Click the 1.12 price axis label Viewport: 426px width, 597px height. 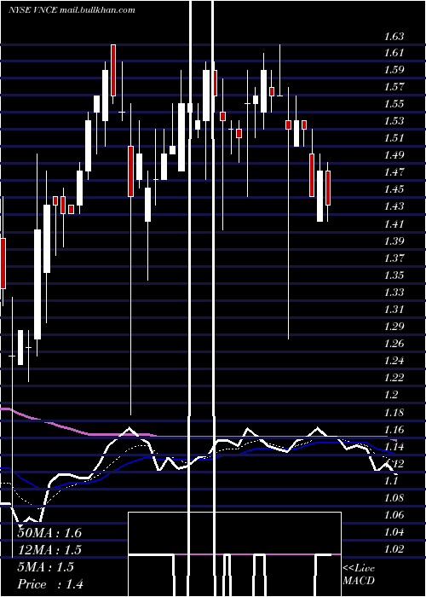point(394,464)
